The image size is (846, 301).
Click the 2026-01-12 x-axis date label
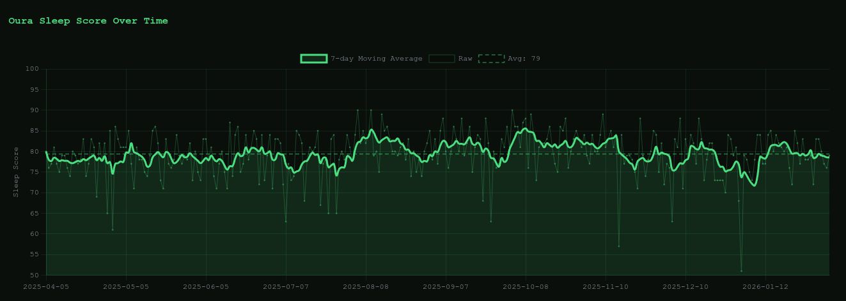[x=765, y=287]
